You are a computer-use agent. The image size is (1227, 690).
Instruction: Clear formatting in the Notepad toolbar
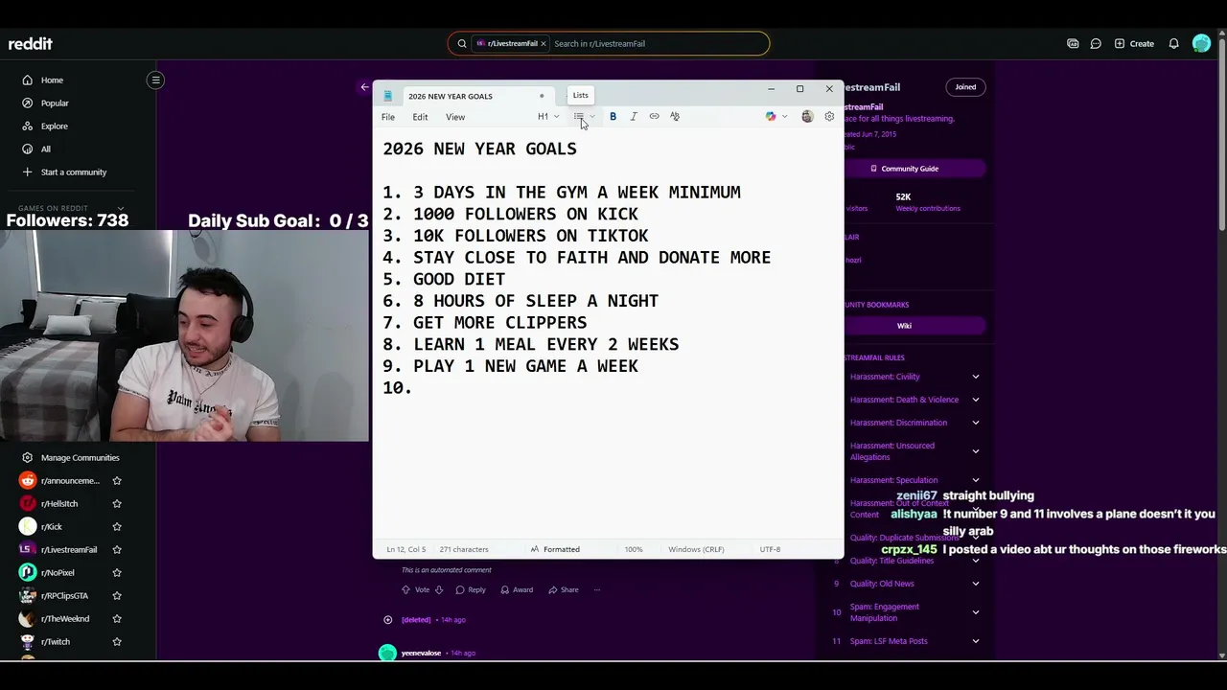675,117
